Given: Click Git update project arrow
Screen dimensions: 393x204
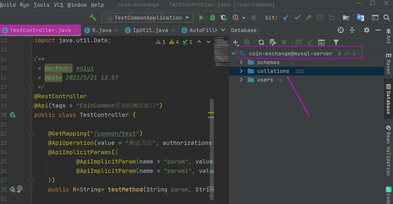Looking at the screenshot, I should pyautogui.click(x=286, y=18).
